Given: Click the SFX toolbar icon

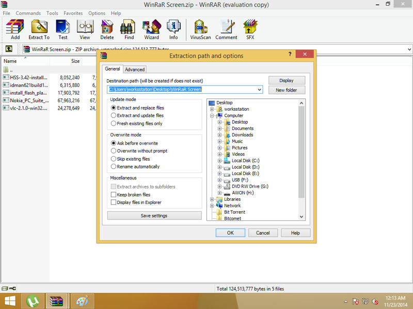Looking at the screenshot, I should (250, 29).
